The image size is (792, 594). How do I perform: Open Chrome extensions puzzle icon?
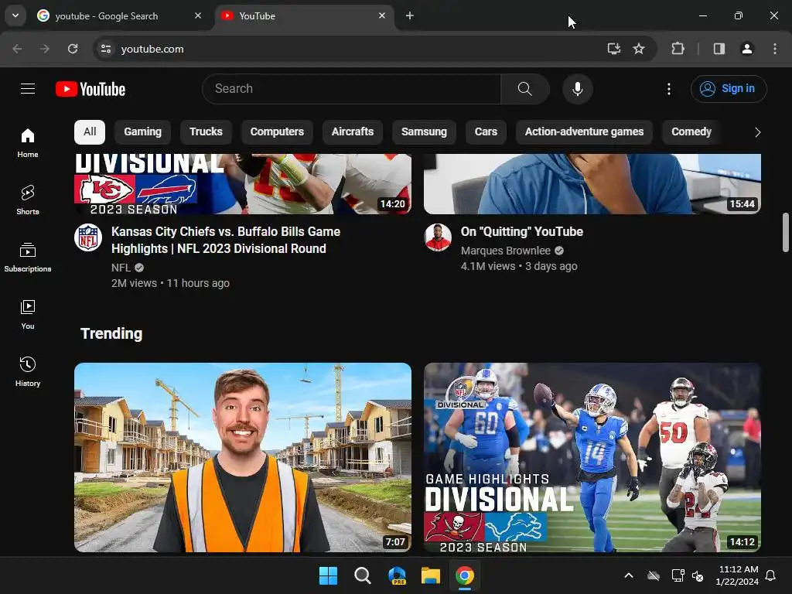pyautogui.click(x=678, y=49)
